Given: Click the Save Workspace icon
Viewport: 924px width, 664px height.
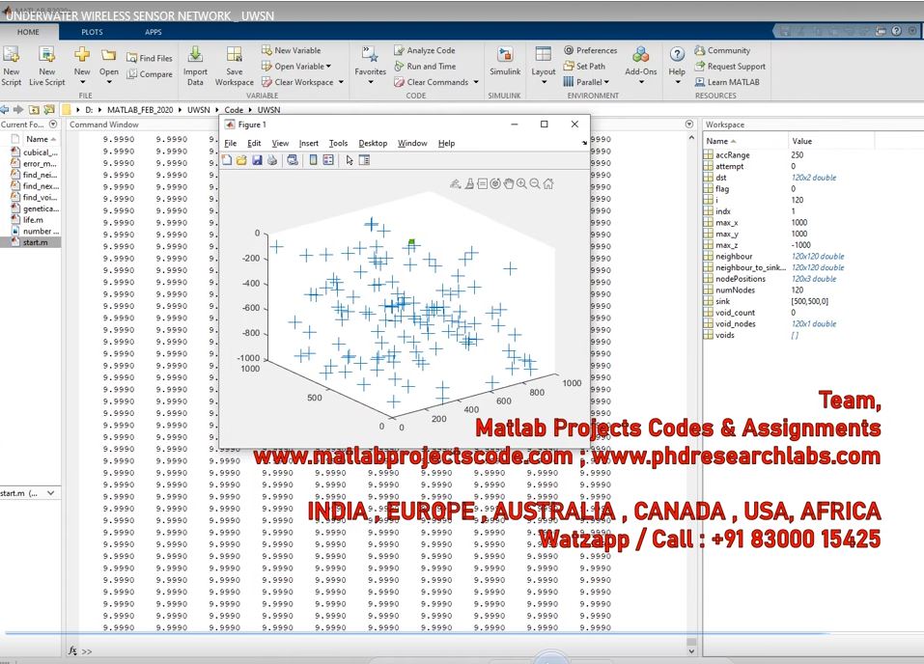Looking at the screenshot, I should click(235, 63).
